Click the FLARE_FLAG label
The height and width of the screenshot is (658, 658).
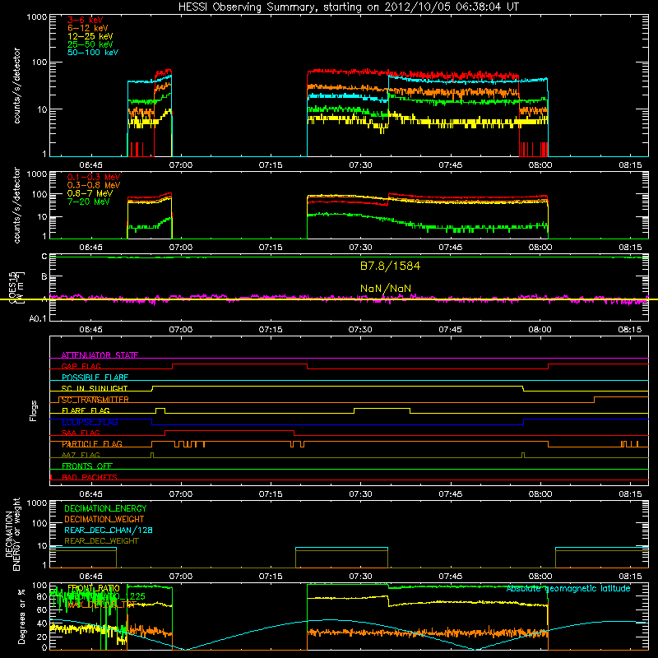pyautogui.click(x=86, y=410)
